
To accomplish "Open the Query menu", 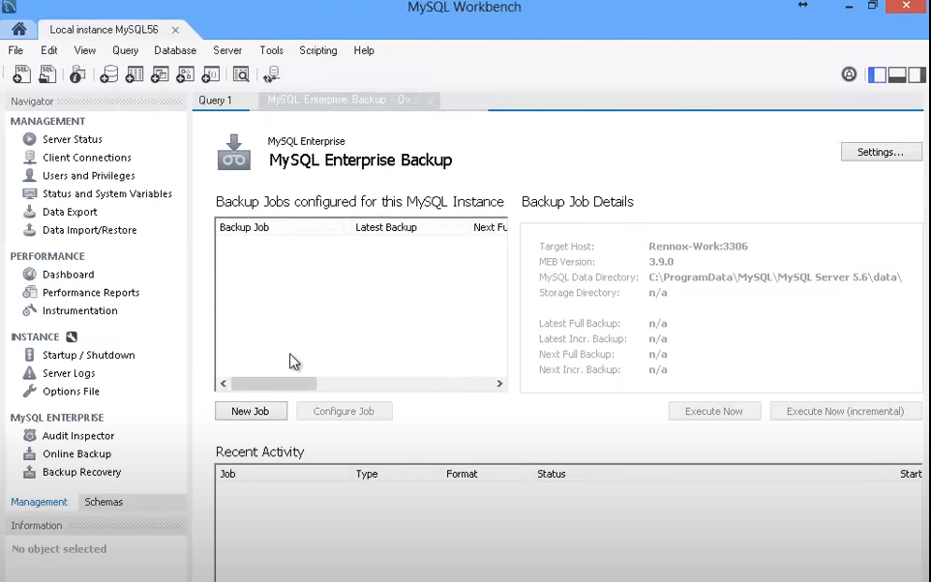I will coord(125,50).
